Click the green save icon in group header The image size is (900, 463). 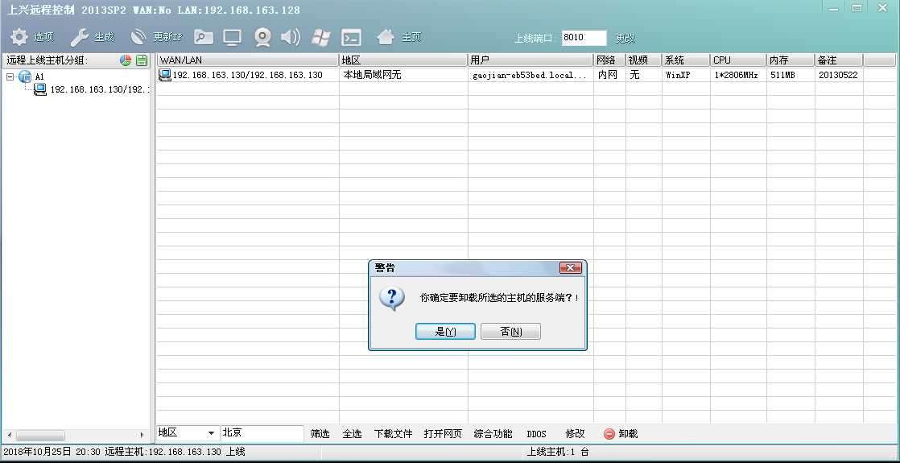tap(142, 60)
